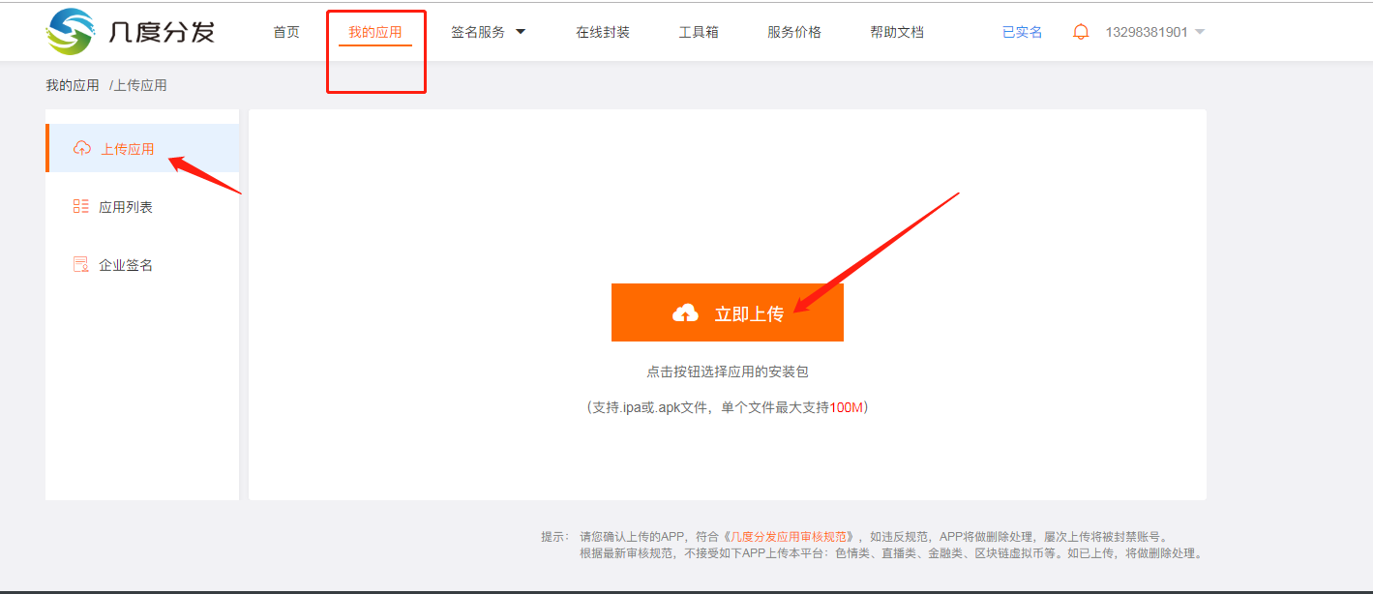Open the 工具箱 page
This screenshot has height=594, width=1373.
coord(699,32)
